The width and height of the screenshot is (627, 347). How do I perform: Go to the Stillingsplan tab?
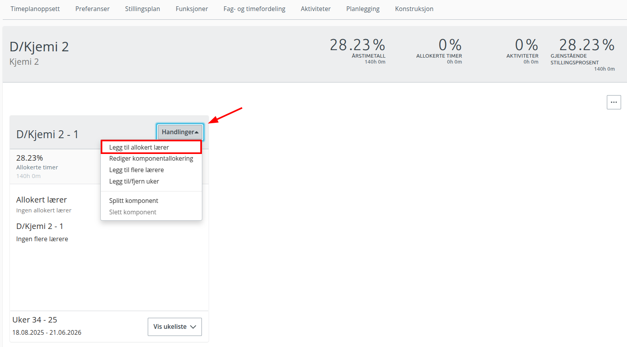pyautogui.click(x=143, y=9)
